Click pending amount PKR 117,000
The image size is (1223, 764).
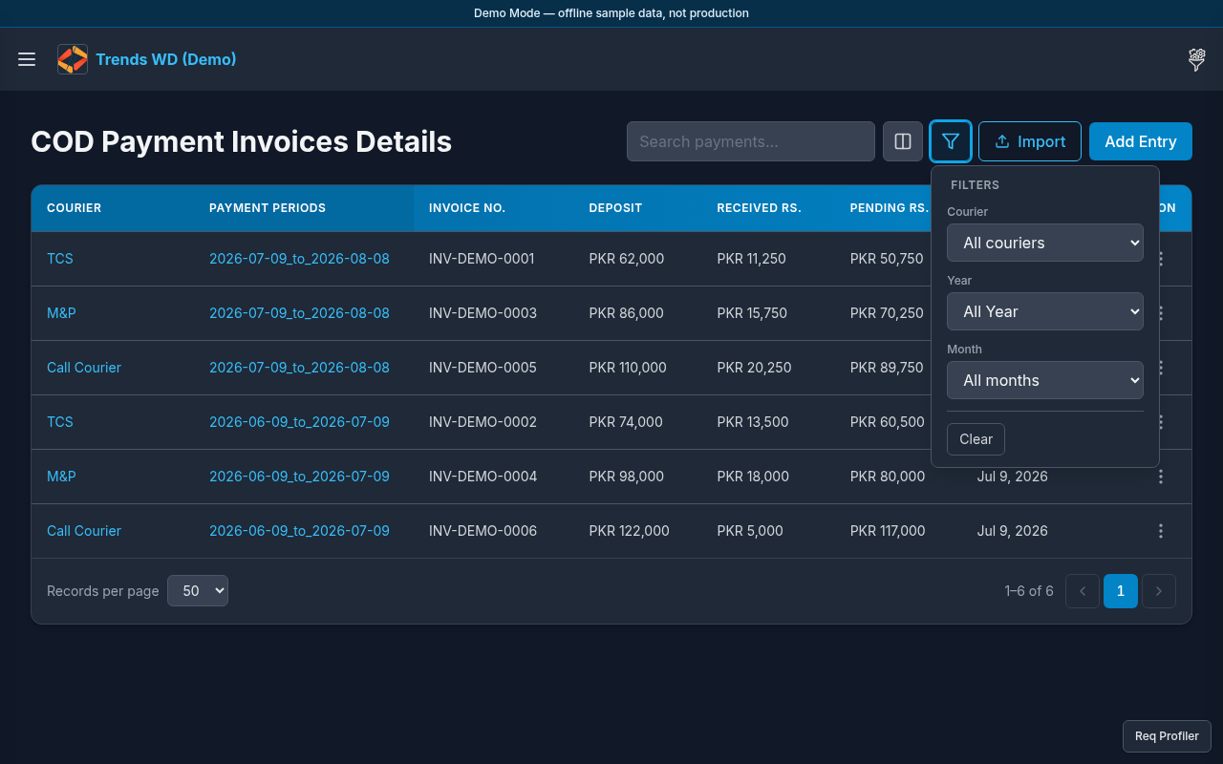(888, 531)
